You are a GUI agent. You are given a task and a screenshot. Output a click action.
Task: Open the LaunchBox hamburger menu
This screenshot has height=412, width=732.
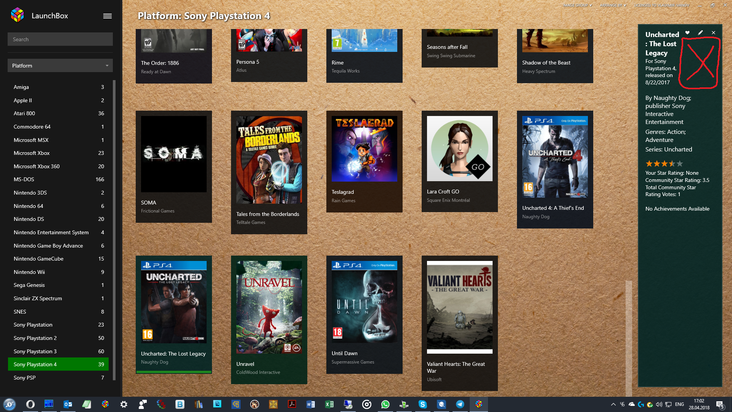(108, 16)
